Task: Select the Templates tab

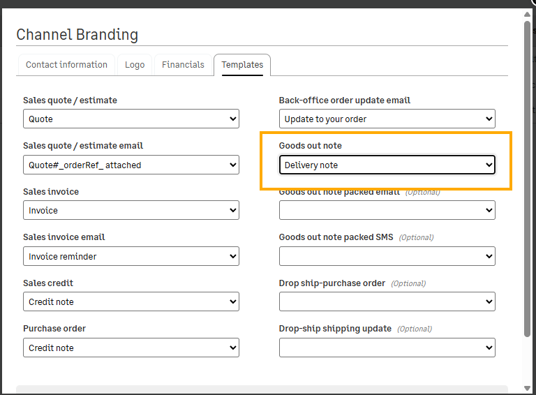Action: coord(242,65)
